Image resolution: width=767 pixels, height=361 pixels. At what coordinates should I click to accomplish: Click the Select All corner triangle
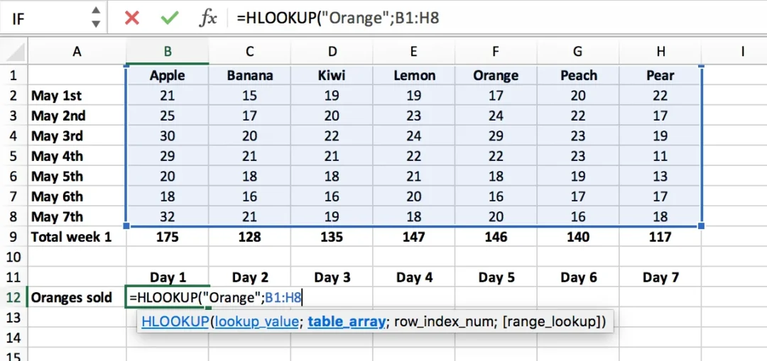[13, 51]
